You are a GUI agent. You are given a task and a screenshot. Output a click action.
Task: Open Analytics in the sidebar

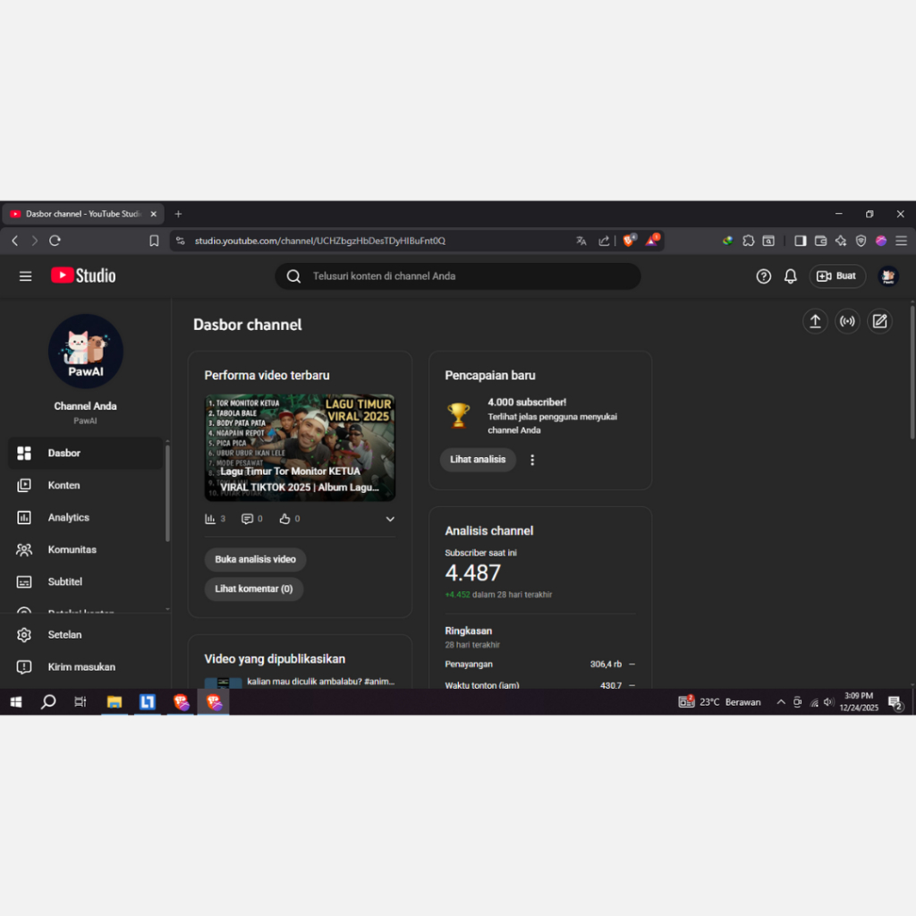85,517
